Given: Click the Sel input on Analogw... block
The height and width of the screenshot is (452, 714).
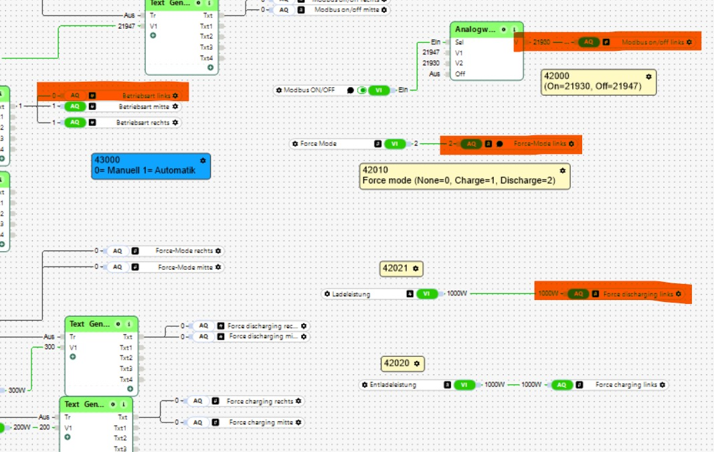Looking at the screenshot, I should coord(459,42).
